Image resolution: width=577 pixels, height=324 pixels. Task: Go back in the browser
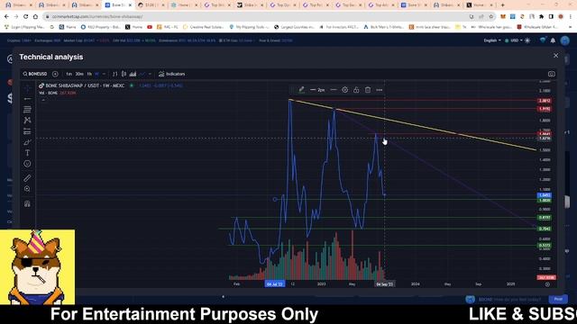pos(6,16)
